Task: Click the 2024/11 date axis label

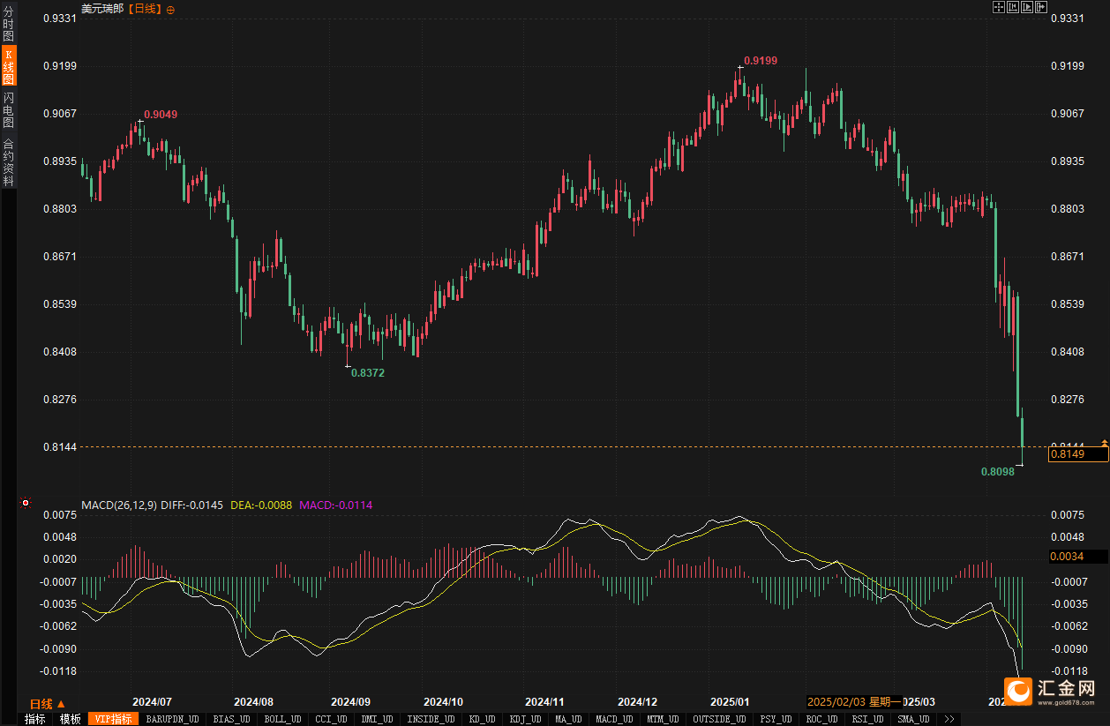Action: coord(544,702)
